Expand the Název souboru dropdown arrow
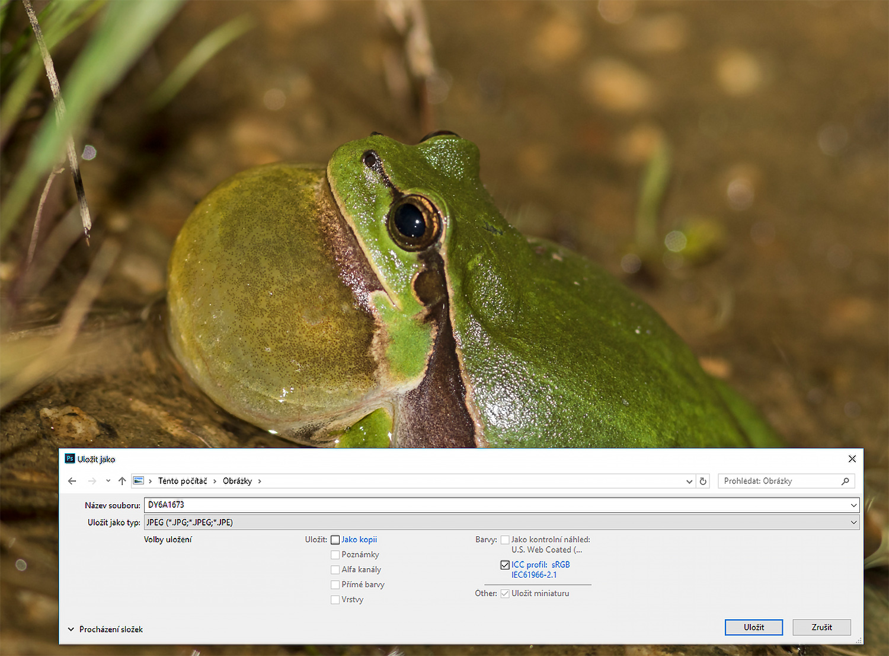889x656 pixels. tap(853, 505)
